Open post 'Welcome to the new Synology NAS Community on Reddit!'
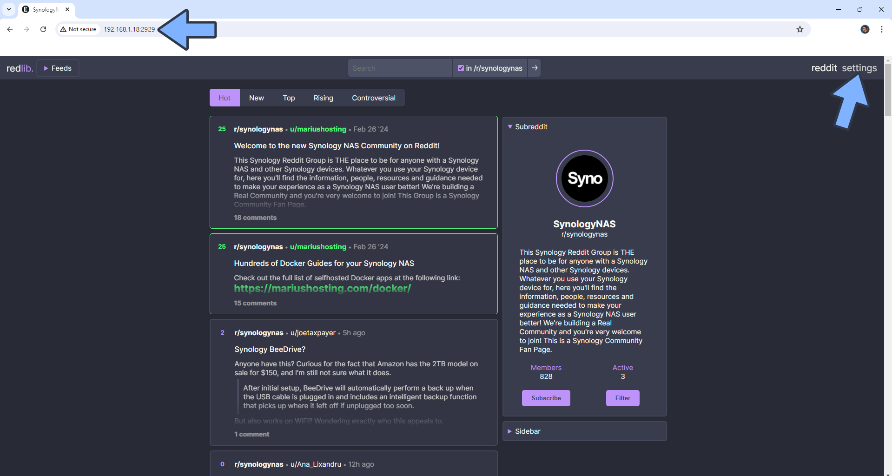Screen dimensions: 892x476 (337, 145)
